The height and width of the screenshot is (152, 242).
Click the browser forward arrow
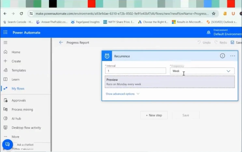[13, 14]
